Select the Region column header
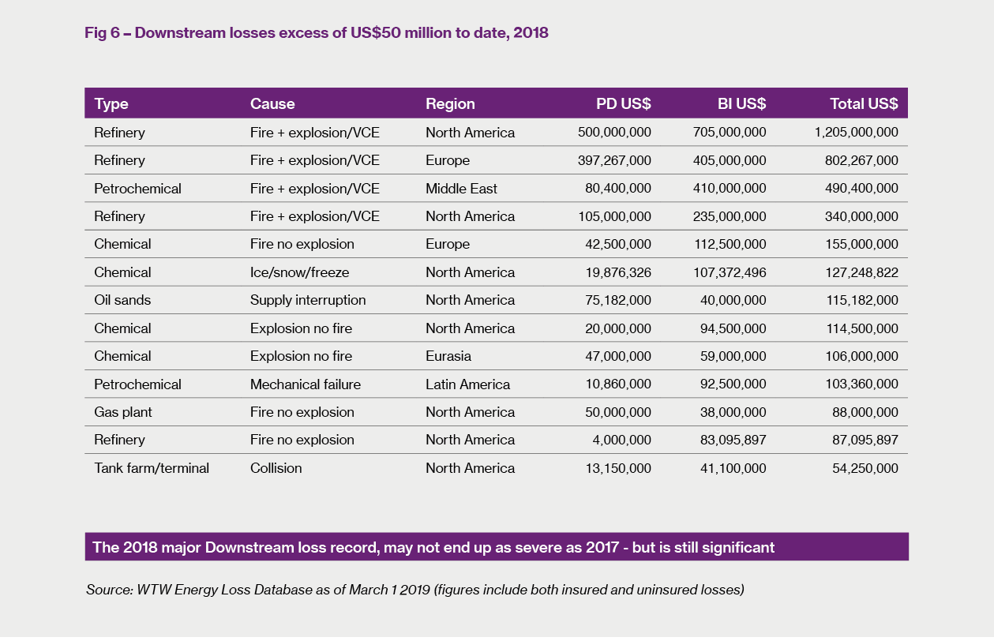This screenshot has width=994, height=641. pos(450,104)
